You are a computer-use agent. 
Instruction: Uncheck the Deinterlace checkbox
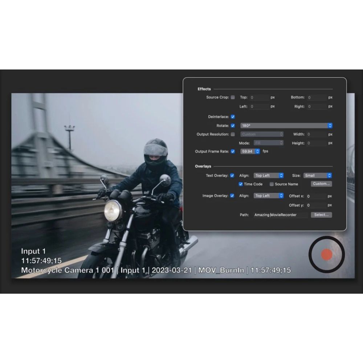233,117
